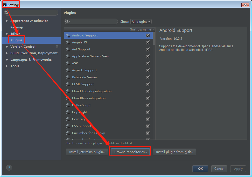Image resolution: width=252 pixels, height=177 pixels.
Task: Click the Ant Support plugin icon
Action: 68,49
